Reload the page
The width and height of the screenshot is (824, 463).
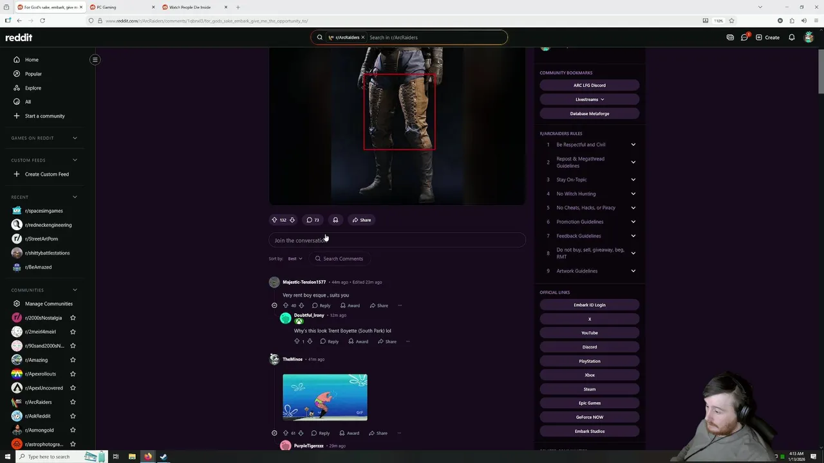(x=42, y=21)
